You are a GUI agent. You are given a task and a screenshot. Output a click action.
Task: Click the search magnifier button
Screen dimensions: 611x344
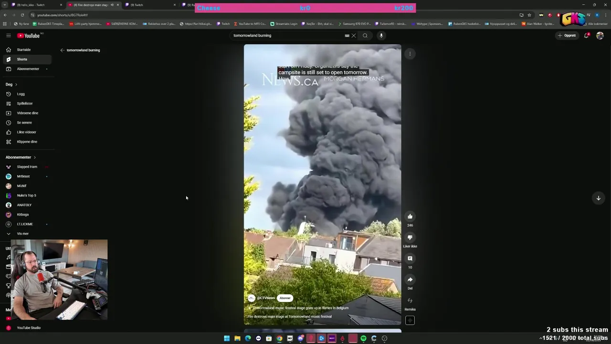tap(365, 35)
